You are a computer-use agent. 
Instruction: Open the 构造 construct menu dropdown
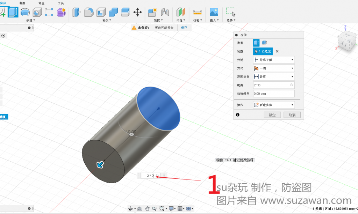point(181,20)
